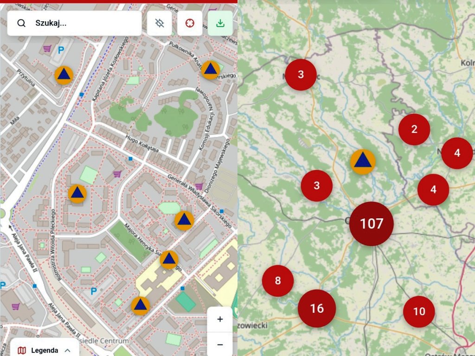
Task: Click the red map book icon beside Legenda
Action: point(21,350)
